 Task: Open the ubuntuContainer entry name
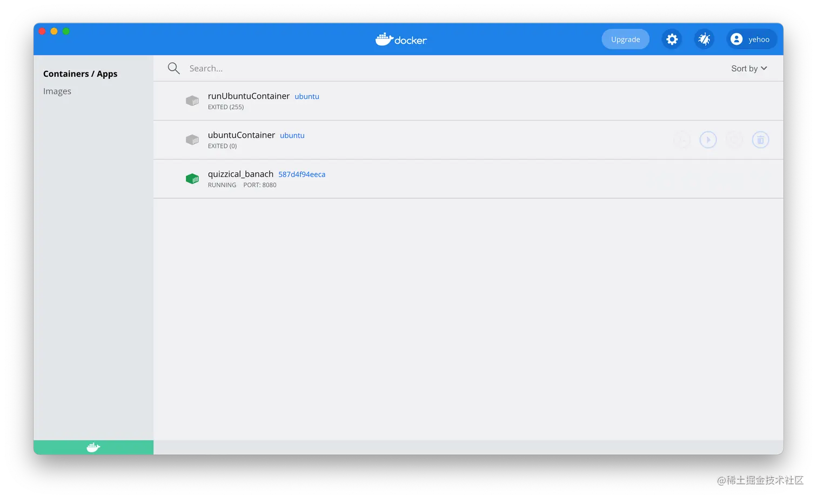click(242, 135)
